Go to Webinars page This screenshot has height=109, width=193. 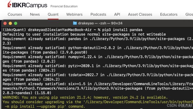pos(74,14)
